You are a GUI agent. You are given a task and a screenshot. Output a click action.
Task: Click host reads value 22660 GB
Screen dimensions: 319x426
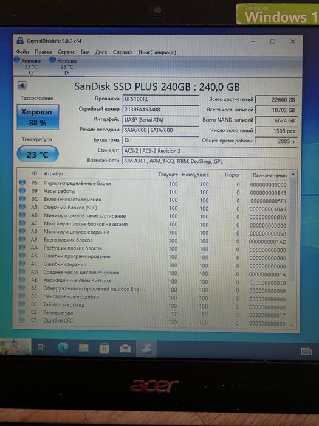(x=276, y=100)
